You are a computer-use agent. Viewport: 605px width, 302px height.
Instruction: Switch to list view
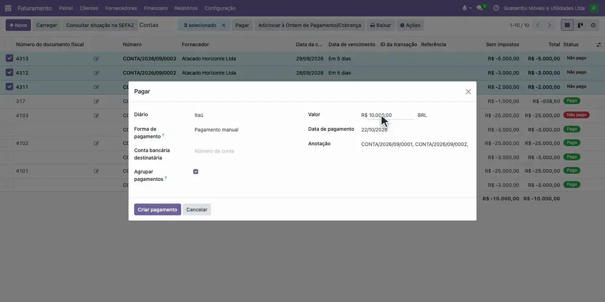click(x=567, y=25)
